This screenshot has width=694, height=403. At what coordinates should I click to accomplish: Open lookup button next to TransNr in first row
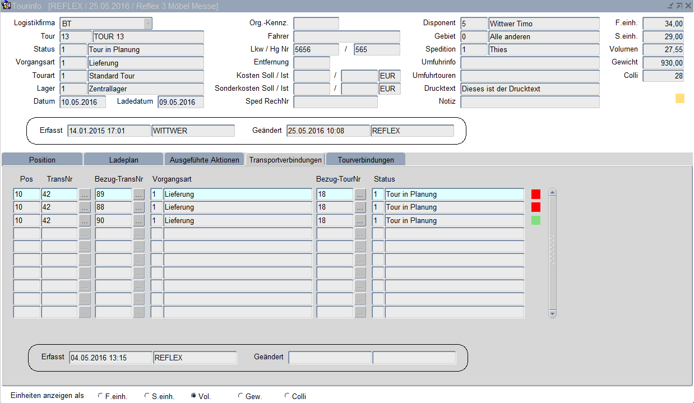click(85, 194)
